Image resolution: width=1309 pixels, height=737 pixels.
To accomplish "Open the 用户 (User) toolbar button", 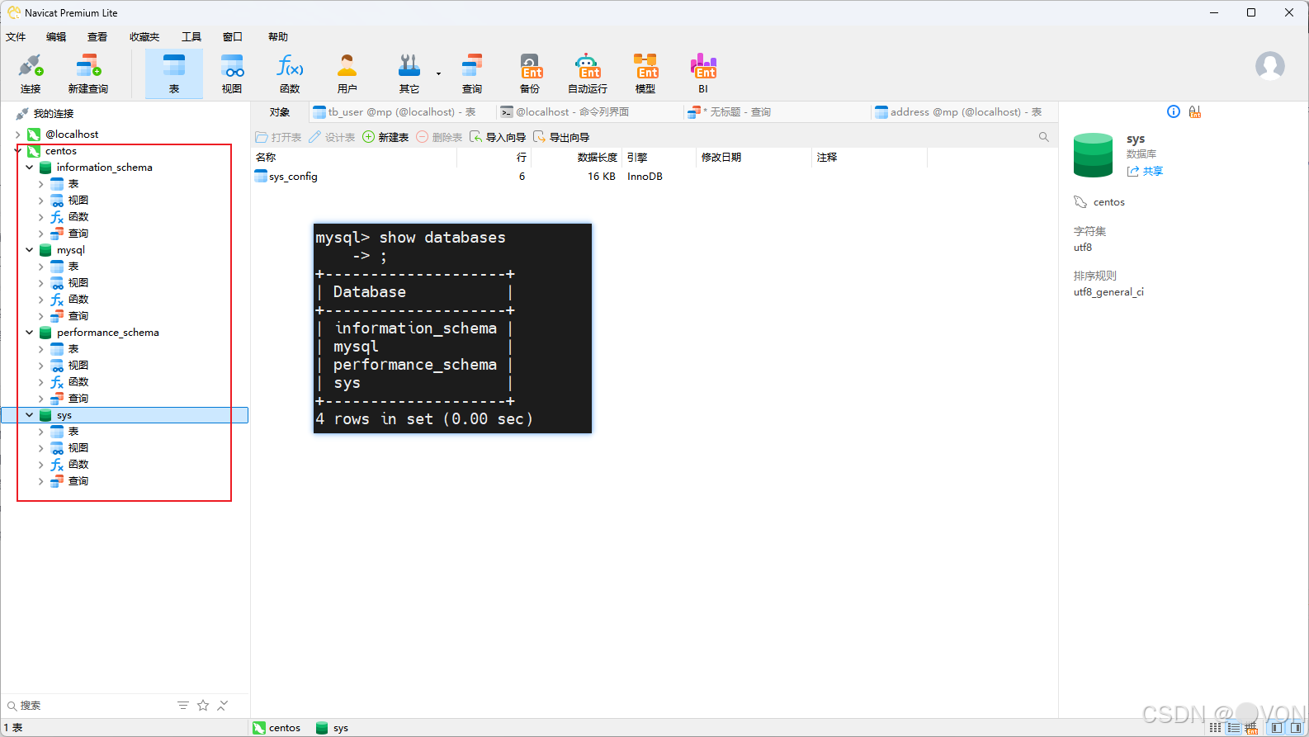I will 347,74.
